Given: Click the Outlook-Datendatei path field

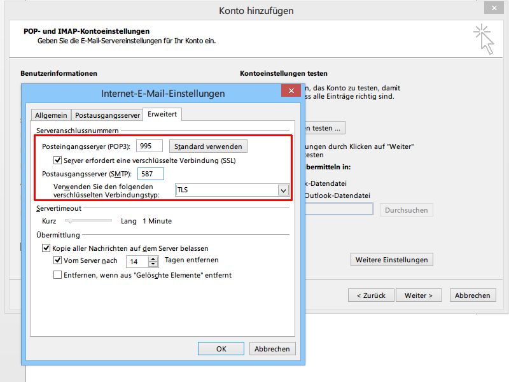Looking at the screenshot, I should pos(339,209).
